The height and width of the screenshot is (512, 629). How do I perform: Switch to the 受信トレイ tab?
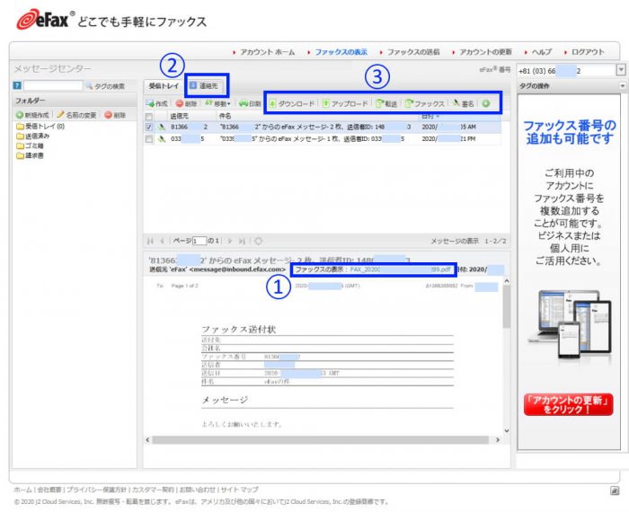pyautogui.click(x=164, y=86)
